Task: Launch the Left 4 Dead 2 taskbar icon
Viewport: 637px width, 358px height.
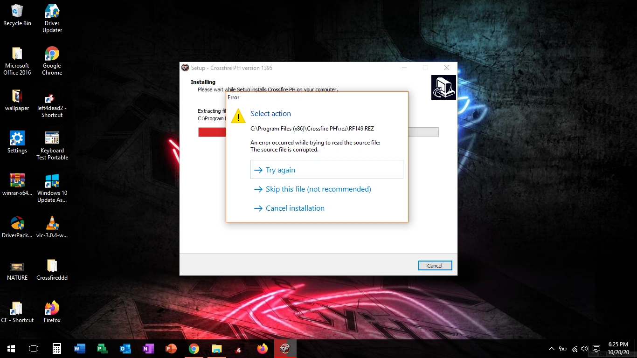Action: [x=239, y=348]
